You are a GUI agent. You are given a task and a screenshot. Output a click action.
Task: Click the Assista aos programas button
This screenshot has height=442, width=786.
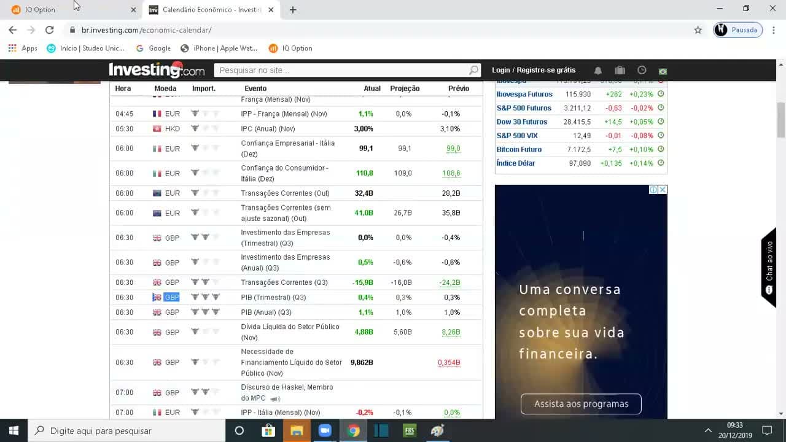[x=581, y=404]
